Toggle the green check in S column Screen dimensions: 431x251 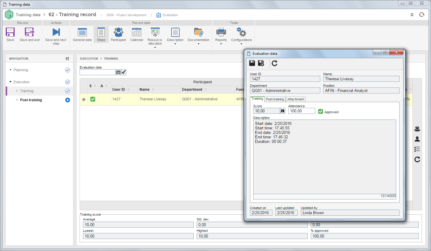[93, 99]
